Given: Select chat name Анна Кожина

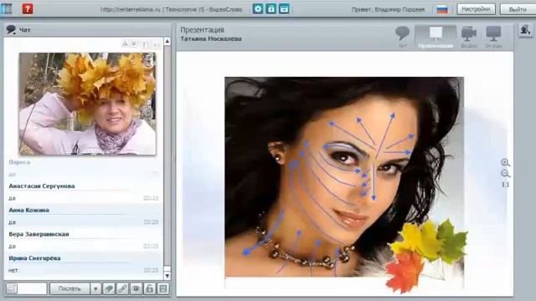Looking at the screenshot, I should click(28, 210).
